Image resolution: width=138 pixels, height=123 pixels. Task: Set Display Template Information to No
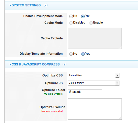coord(71,54)
